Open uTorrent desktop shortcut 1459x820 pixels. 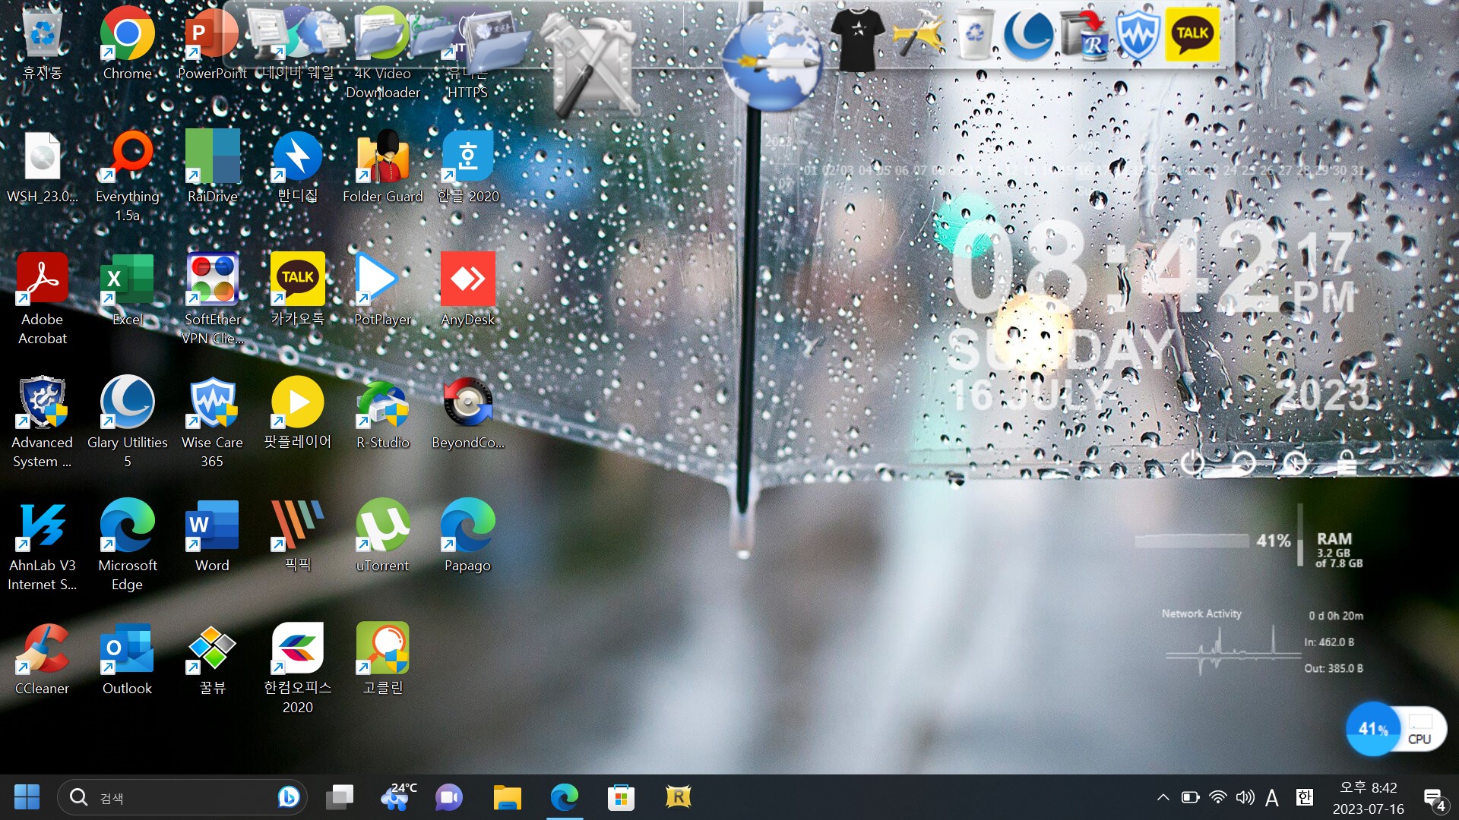pos(382,536)
